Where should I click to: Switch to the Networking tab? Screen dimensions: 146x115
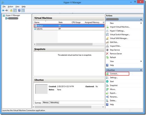(54, 102)
